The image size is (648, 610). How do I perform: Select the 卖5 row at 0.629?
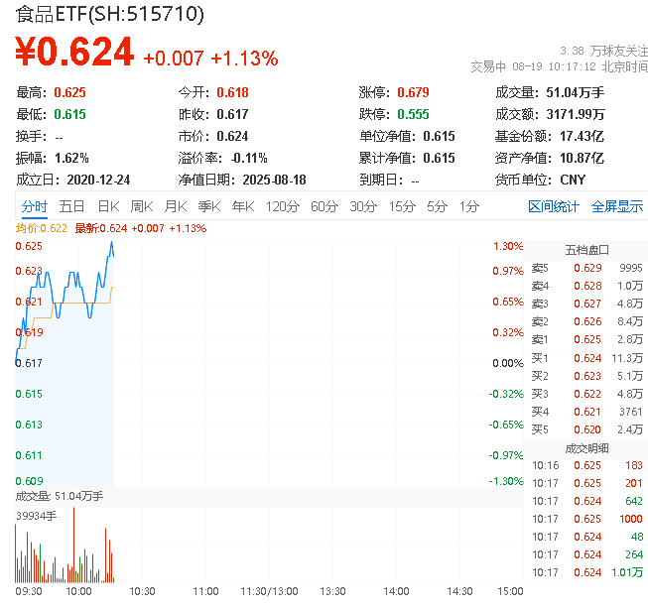(x=586, y=268)
